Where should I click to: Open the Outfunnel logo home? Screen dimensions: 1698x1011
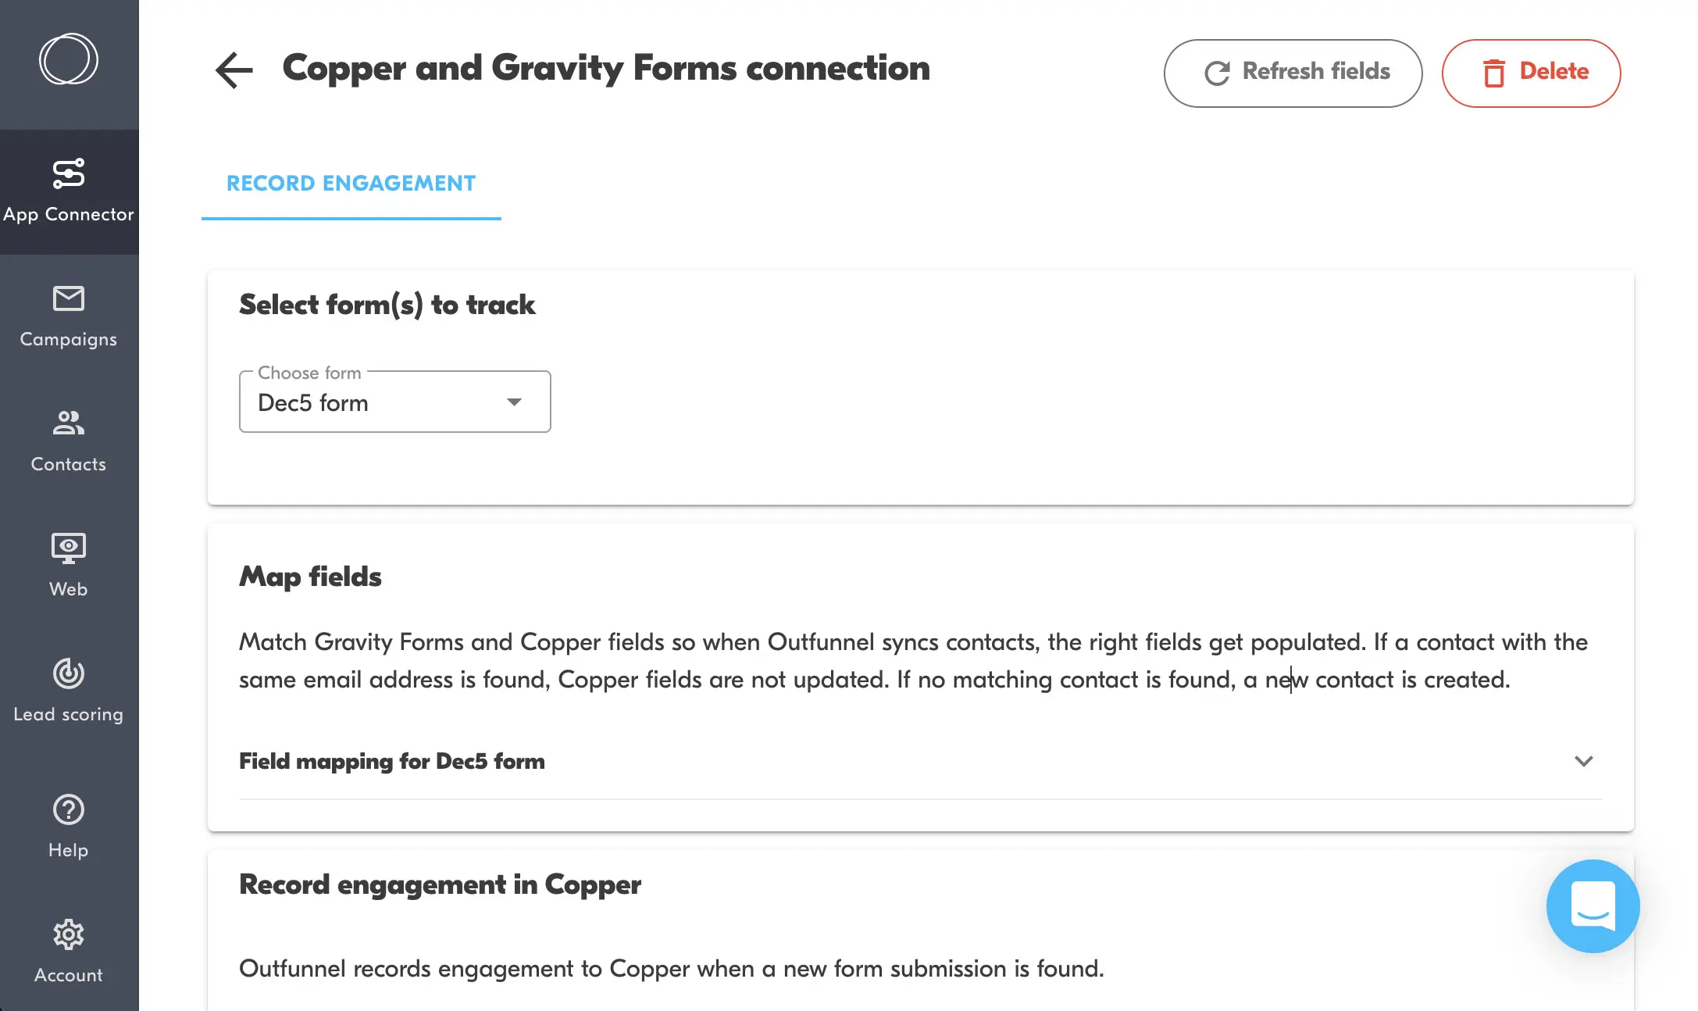69,59
